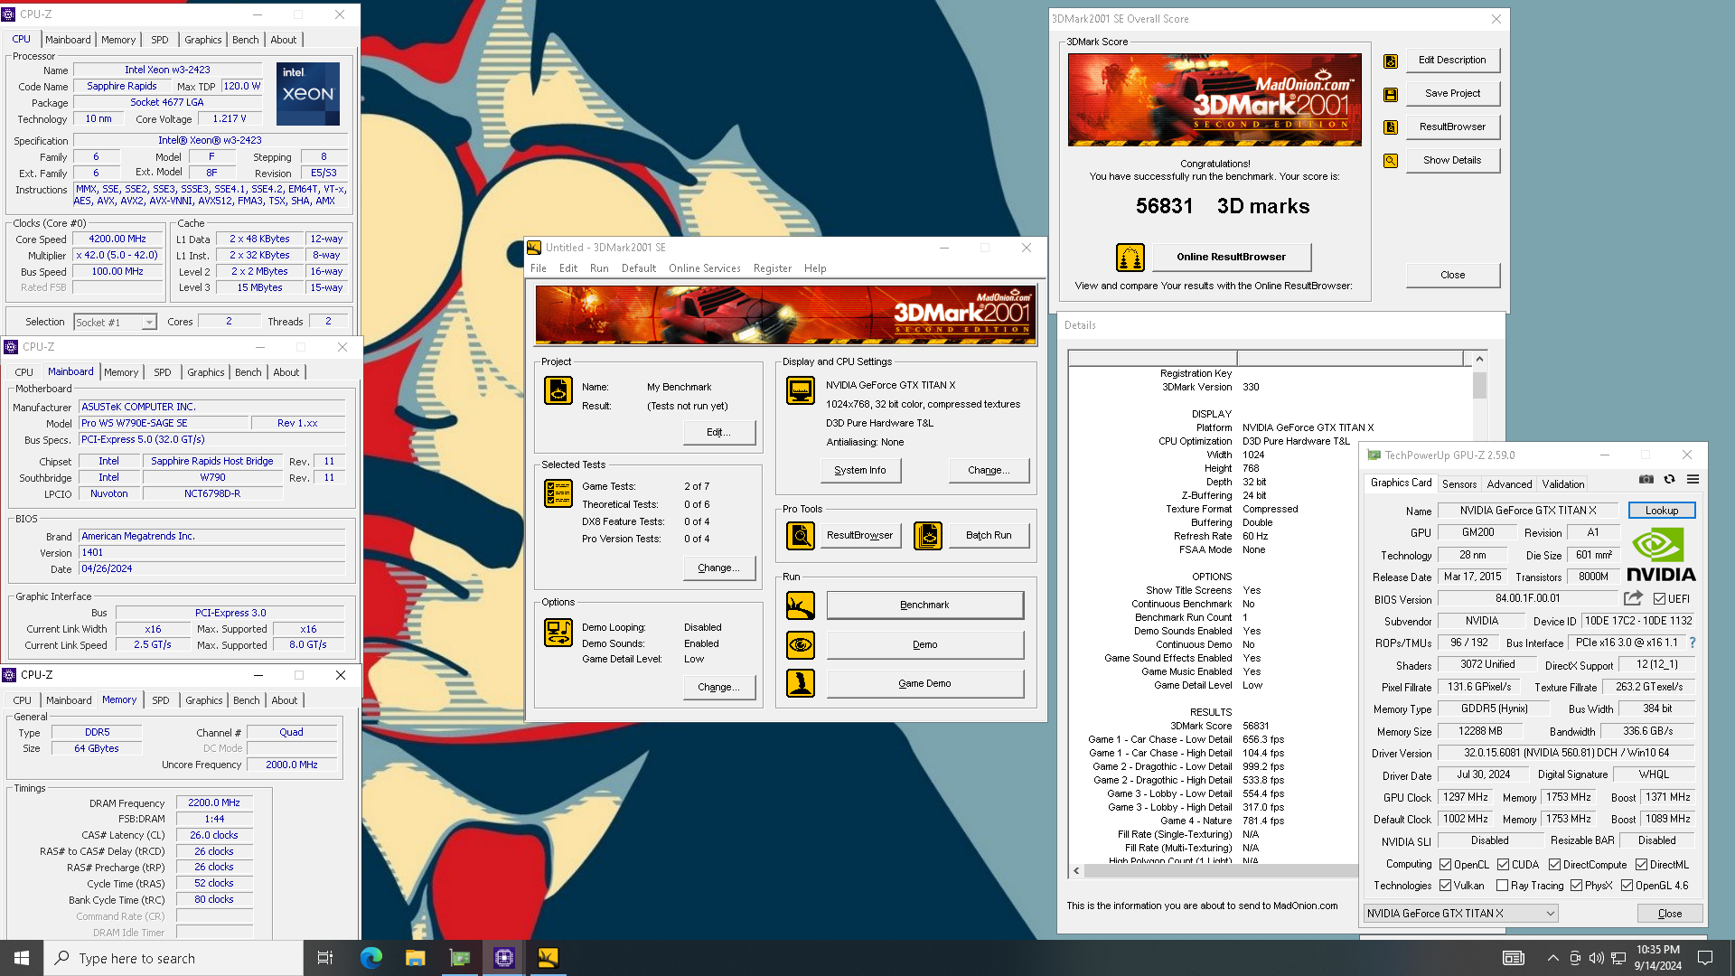Click the Project icon in 3DMark2001 window
This screenshot has width=1735, height=976.
pos(558,390)
